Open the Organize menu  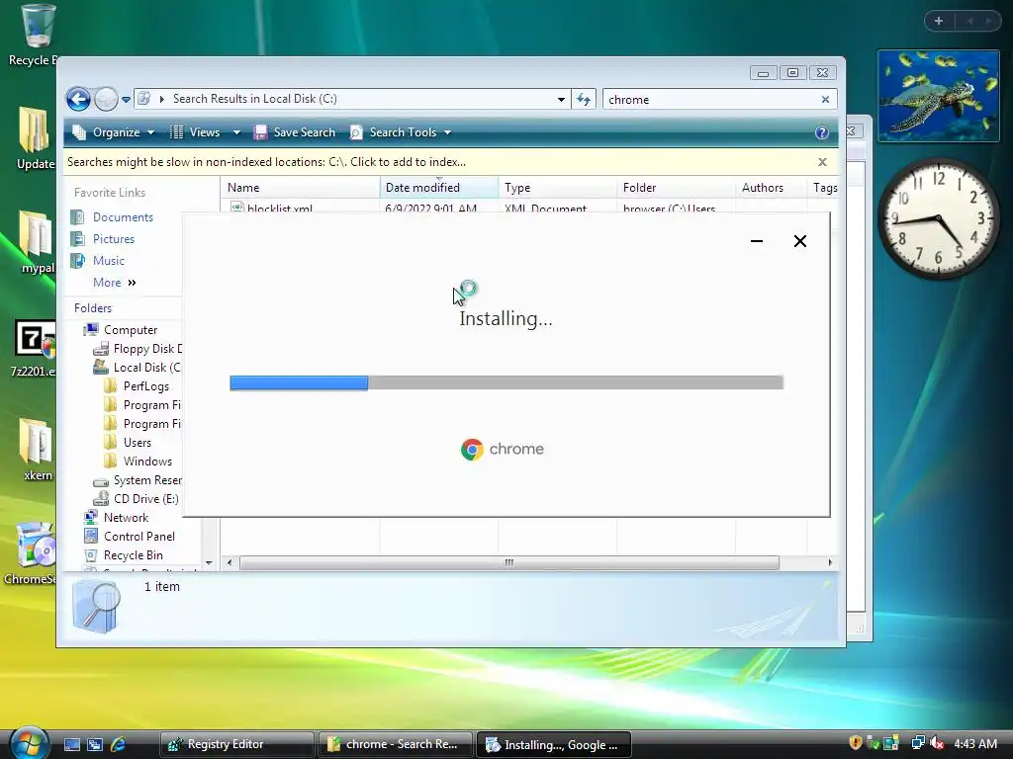tap(114, 132)
